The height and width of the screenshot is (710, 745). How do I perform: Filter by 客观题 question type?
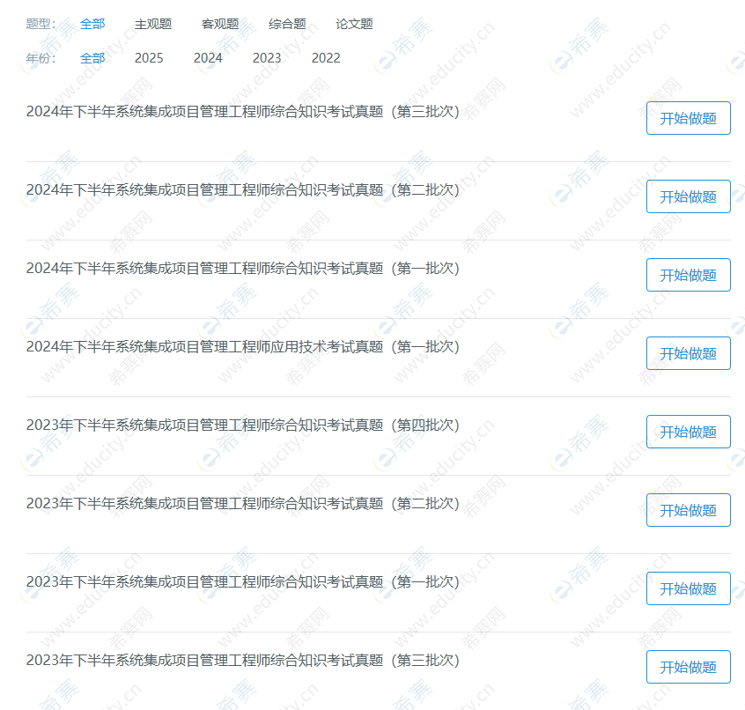pos(220,24)
